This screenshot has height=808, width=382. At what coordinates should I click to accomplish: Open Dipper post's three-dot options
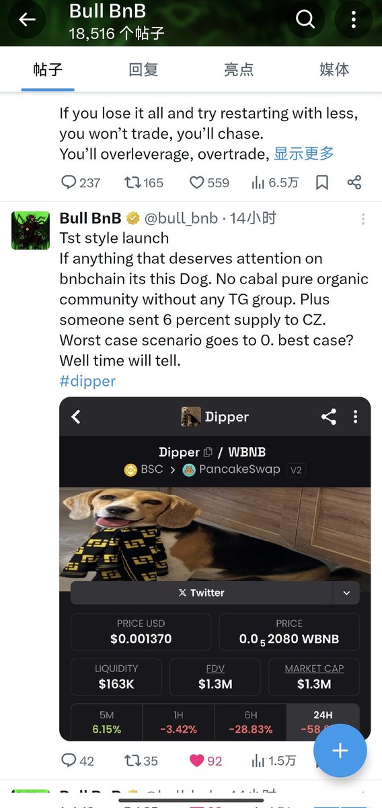(x=363, y=219)
